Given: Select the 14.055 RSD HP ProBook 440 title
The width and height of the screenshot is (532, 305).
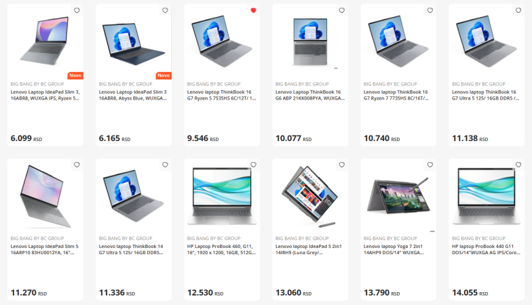Looking at the screenshot, I should pyautogui.click(x=486, y=249).
